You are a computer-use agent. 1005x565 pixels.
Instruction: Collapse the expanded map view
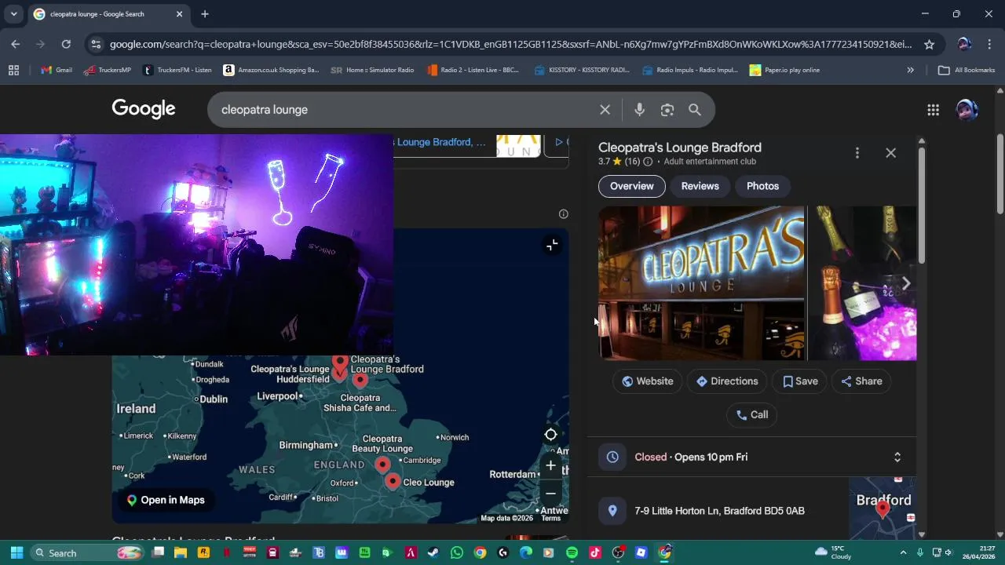(552, 246)
